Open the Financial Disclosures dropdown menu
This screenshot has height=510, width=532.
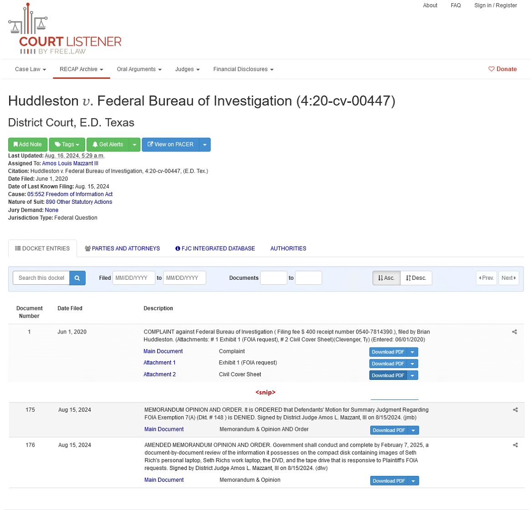pyautogui.click(x=243, y=69)
